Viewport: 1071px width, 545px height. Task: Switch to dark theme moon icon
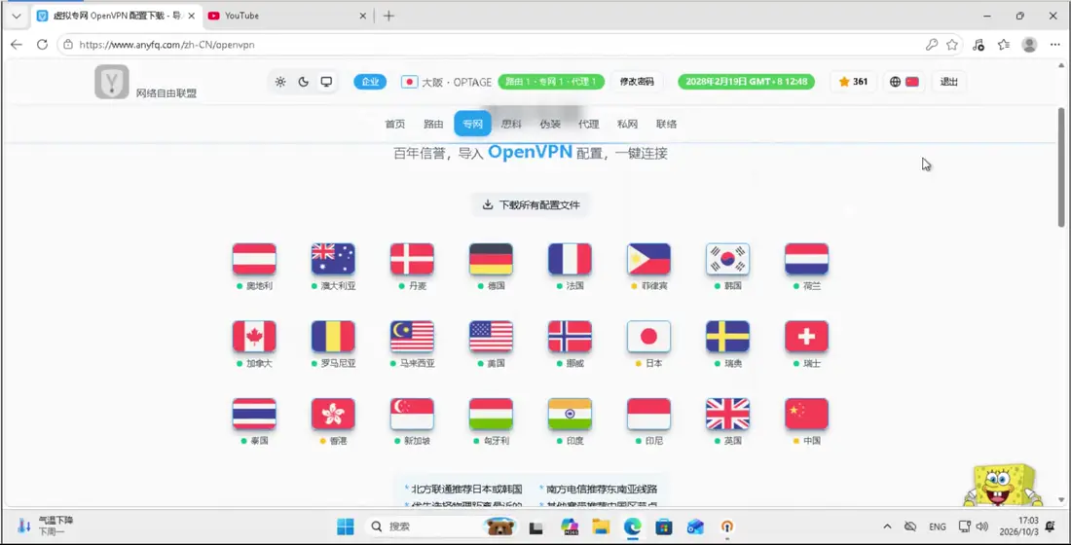click(303, 82)
